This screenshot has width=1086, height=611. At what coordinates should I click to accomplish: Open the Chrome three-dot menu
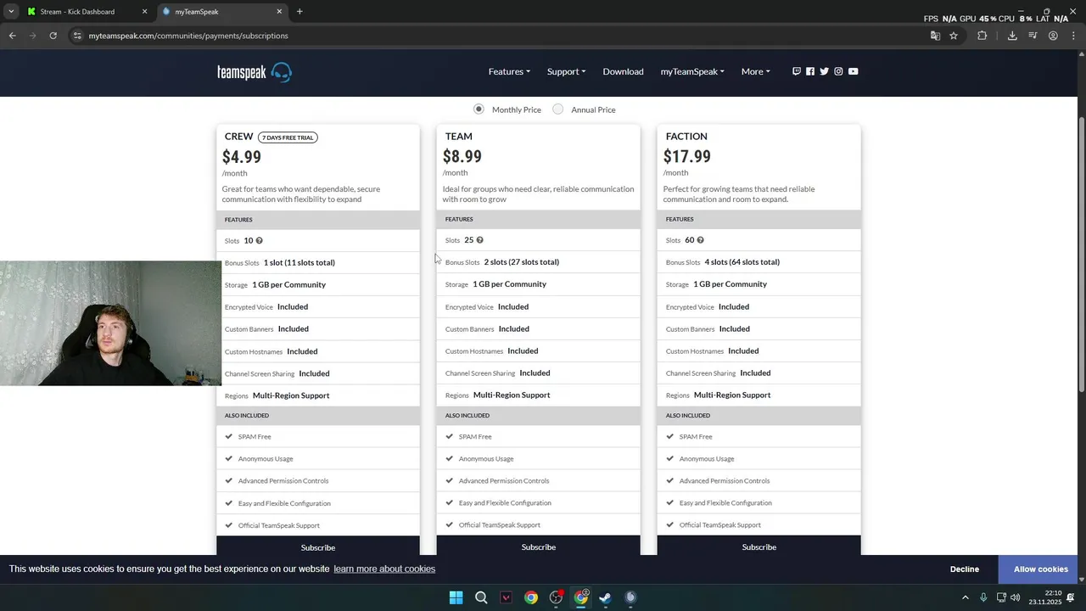click(x=1073, y=36)
